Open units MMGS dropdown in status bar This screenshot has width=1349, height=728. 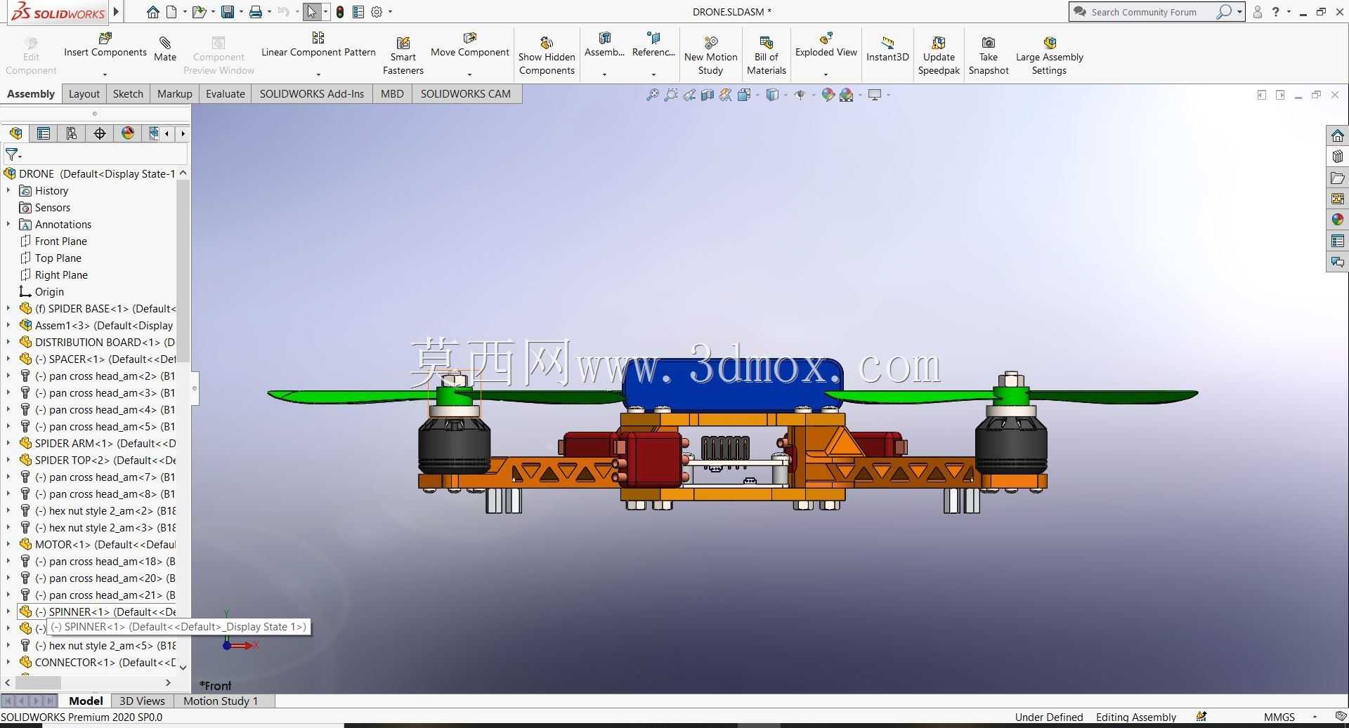click(x=1315, y=717)
